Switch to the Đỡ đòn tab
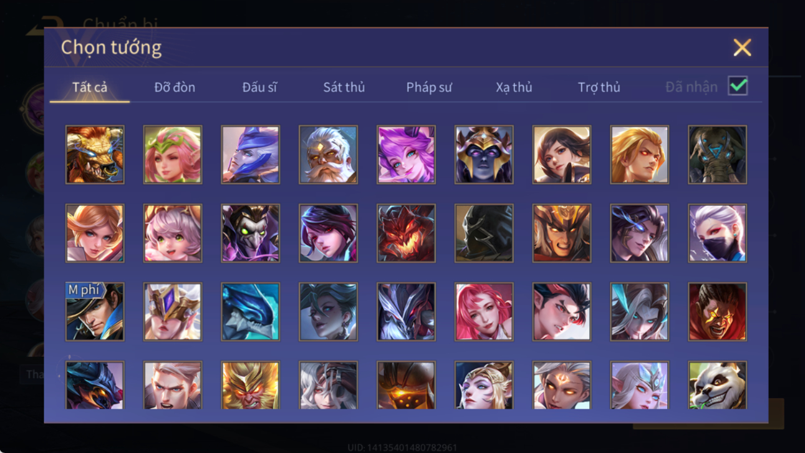 point(175,87)
